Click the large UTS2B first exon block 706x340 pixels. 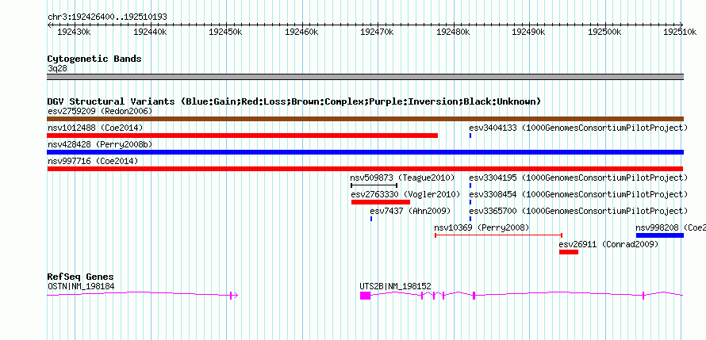pos(365,296)
